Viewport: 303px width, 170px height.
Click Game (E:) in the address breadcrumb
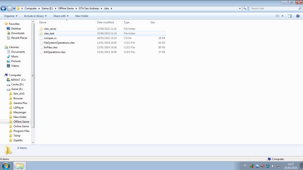click(x=47, y=8)
